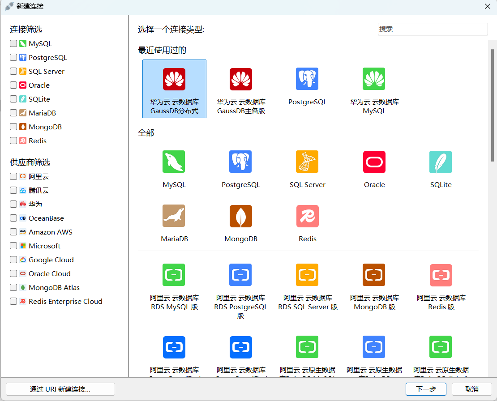Screen dimensions: 497x401
Task: Check 腾讯云 vendor filter
Action: pyautogui.click(x=13, y=190)
